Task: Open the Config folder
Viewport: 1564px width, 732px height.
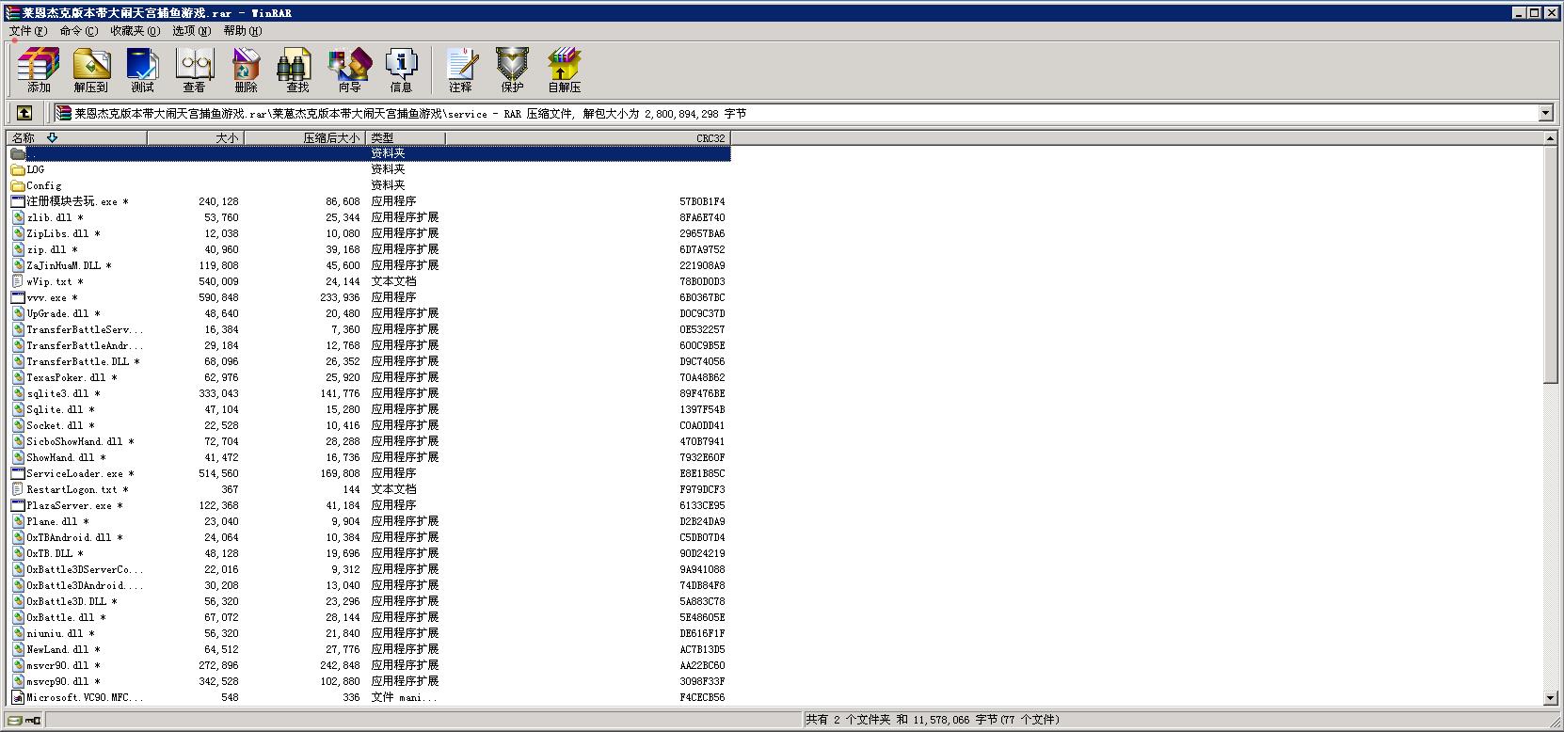Action: 43,185
